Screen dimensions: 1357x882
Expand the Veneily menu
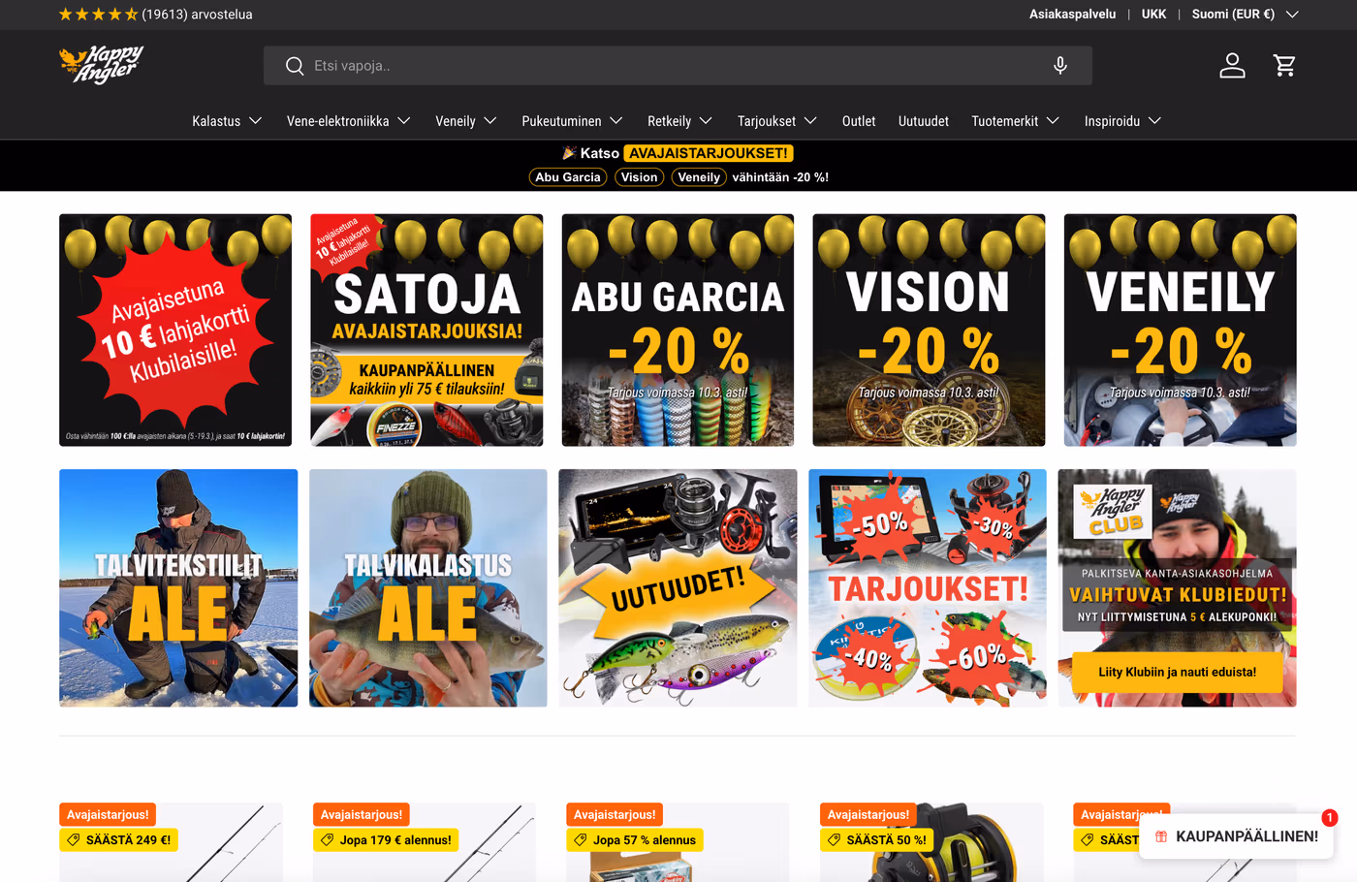click(x=466, y=121)
